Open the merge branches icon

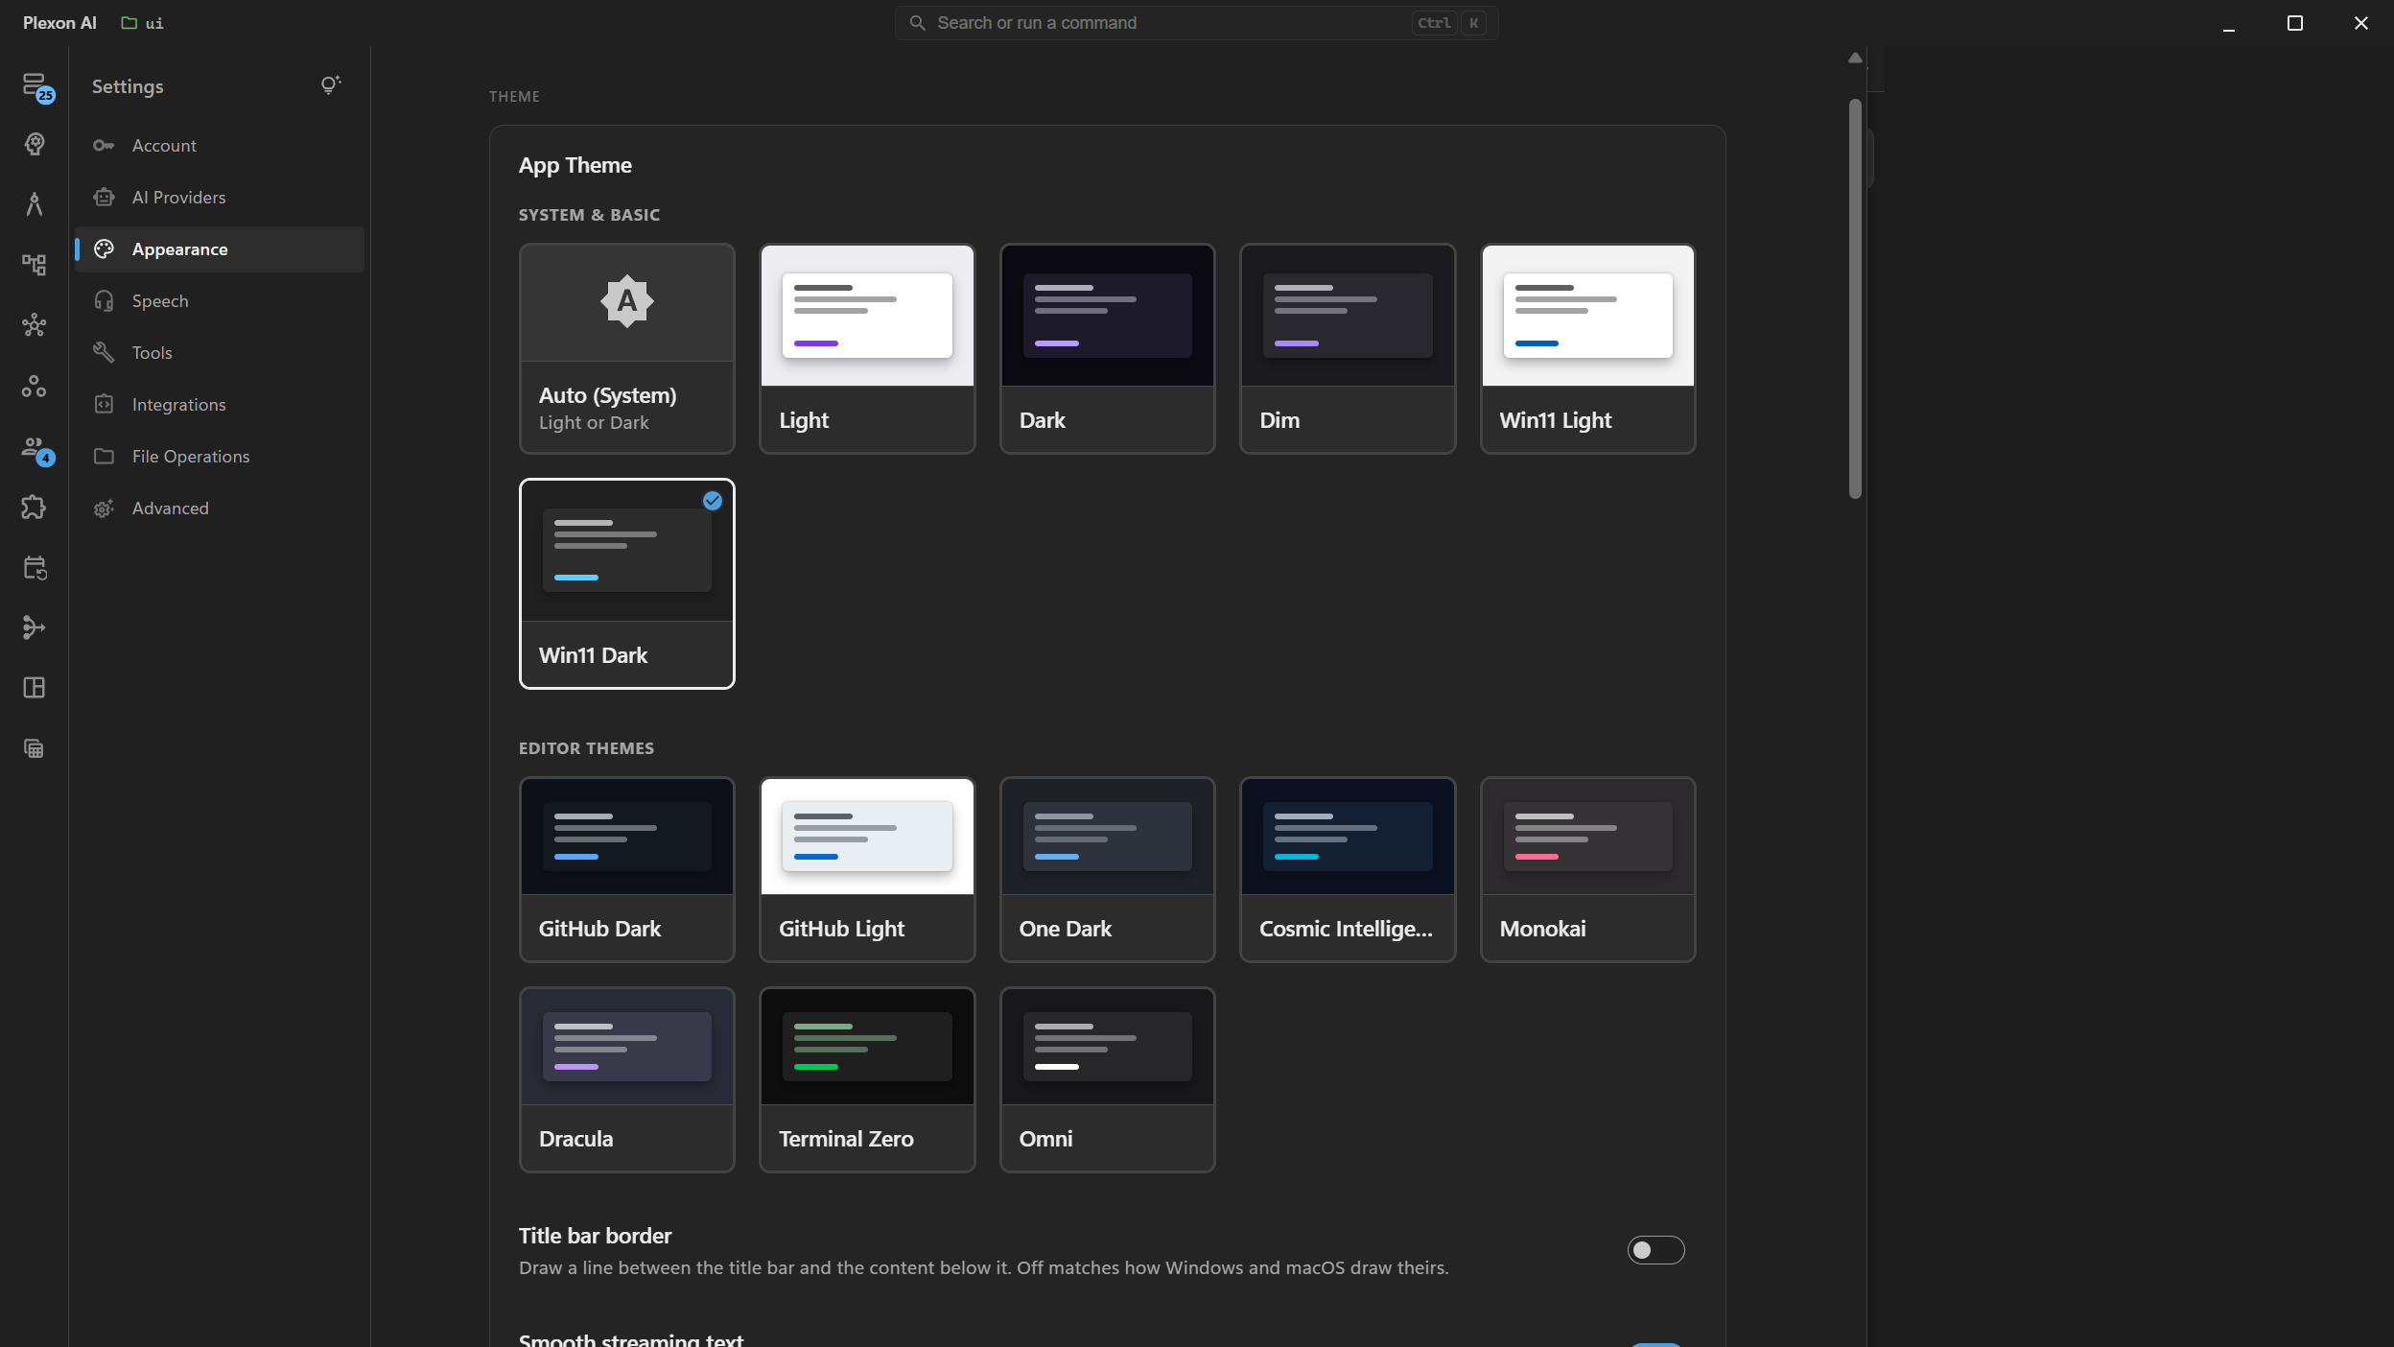(x=35, y=627)
